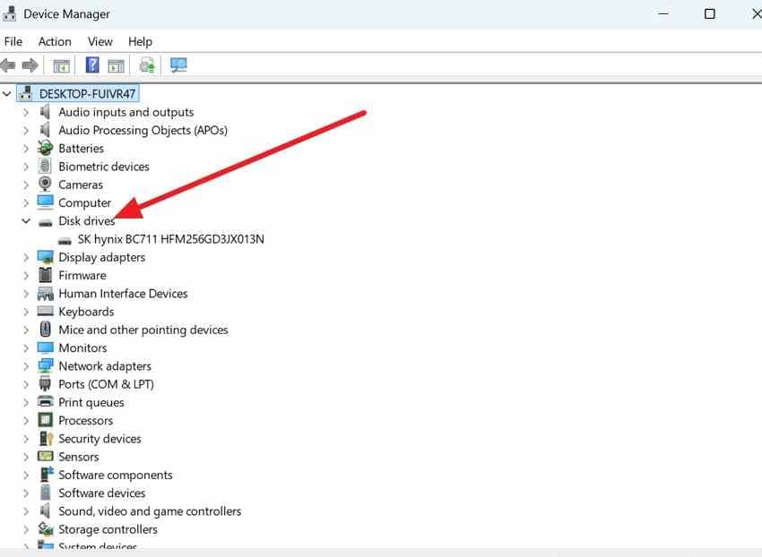Click the SK hynix drive icon
Viewport: 762px width, 557px height.
65,240
